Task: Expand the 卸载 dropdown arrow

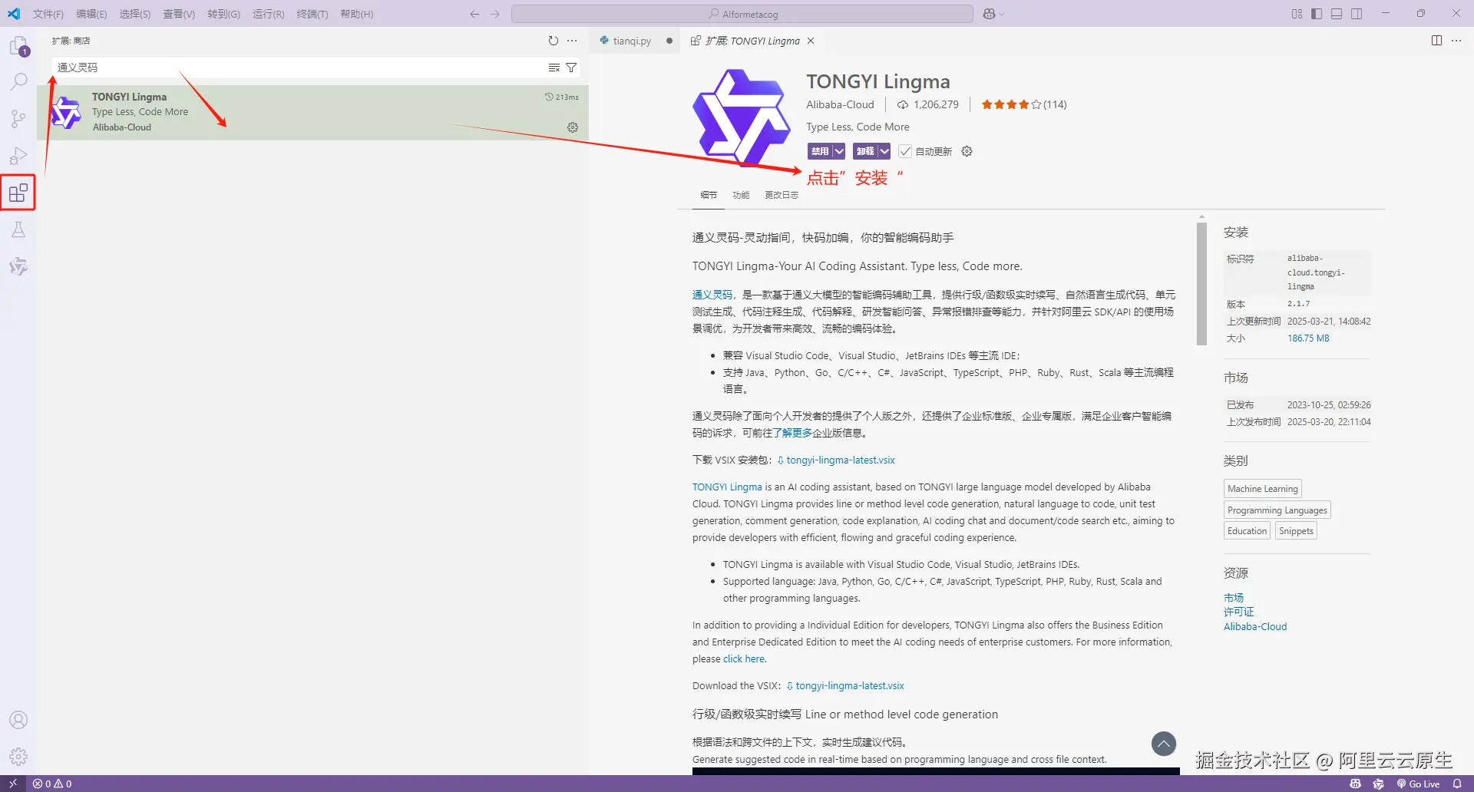Action: click(884, 151)
